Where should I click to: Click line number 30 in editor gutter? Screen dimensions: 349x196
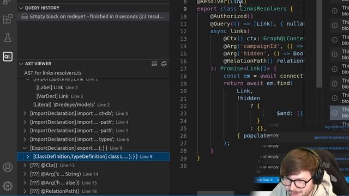(x=183, y=166)
